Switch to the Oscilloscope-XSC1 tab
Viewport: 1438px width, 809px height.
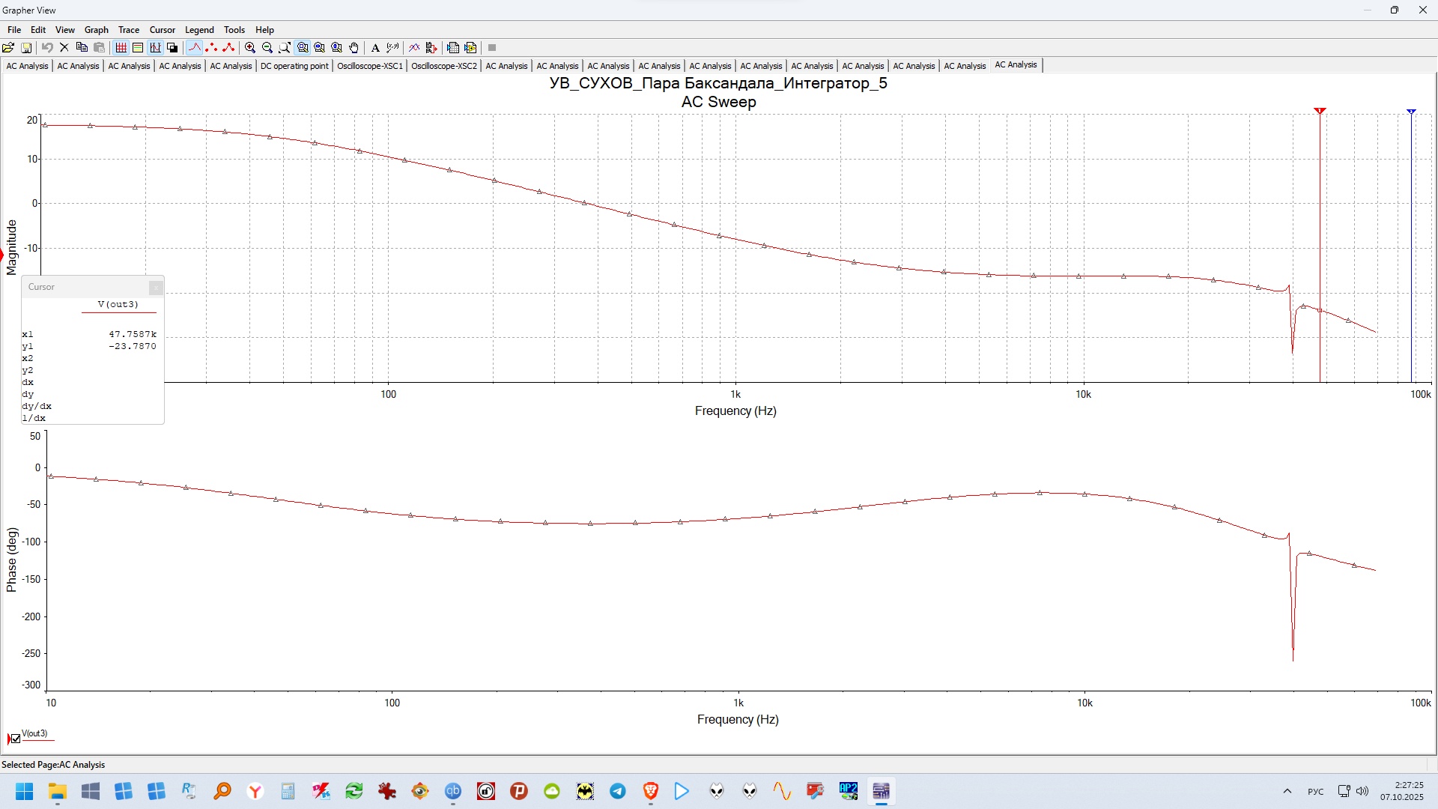pyautogui.click(x=370, y=66)
